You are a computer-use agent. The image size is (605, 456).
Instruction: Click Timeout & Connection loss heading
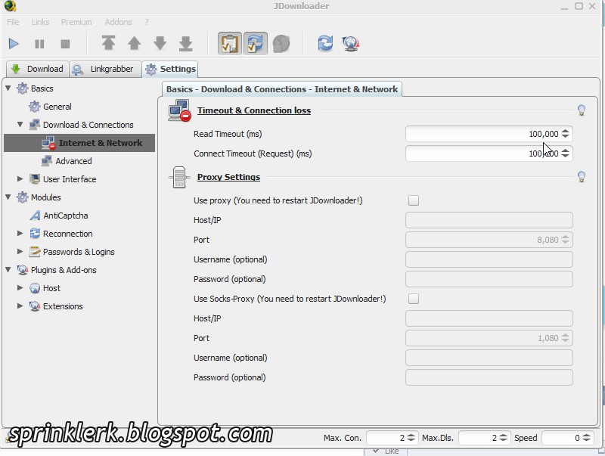[254, 110]
